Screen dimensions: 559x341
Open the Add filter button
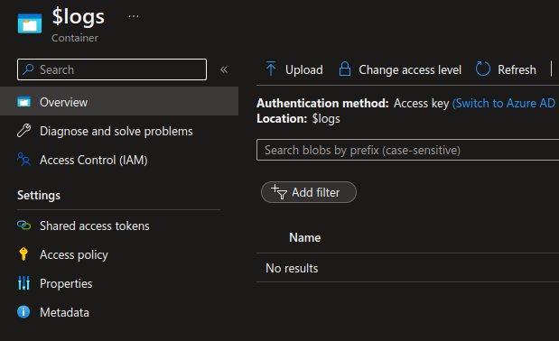(309, 192)
